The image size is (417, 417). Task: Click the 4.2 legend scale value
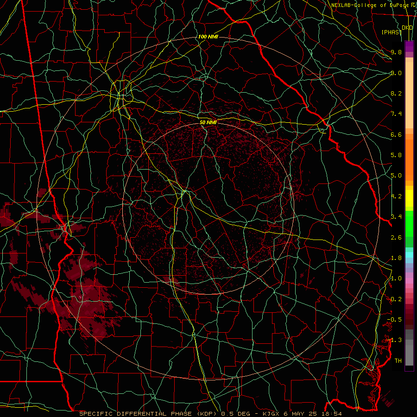pyautogui.click(x=396, y=196)
